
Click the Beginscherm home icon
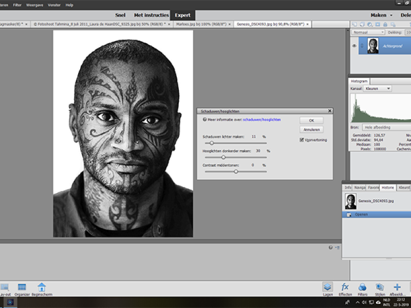coord(42,288)
